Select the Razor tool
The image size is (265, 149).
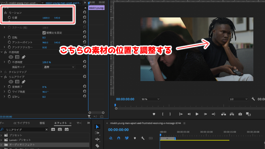click(97, 146)
